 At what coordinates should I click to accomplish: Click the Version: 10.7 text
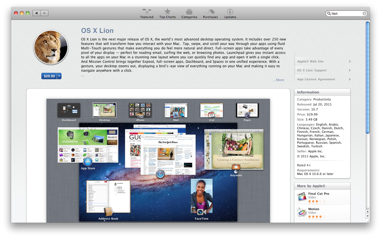pos(308,109)
